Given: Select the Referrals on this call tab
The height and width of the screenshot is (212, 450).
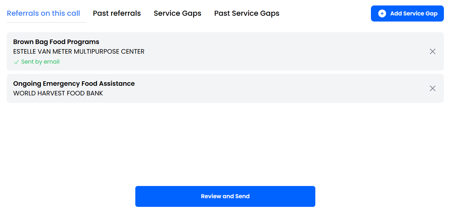Looking at the screenshot, I should coord(43,13).
